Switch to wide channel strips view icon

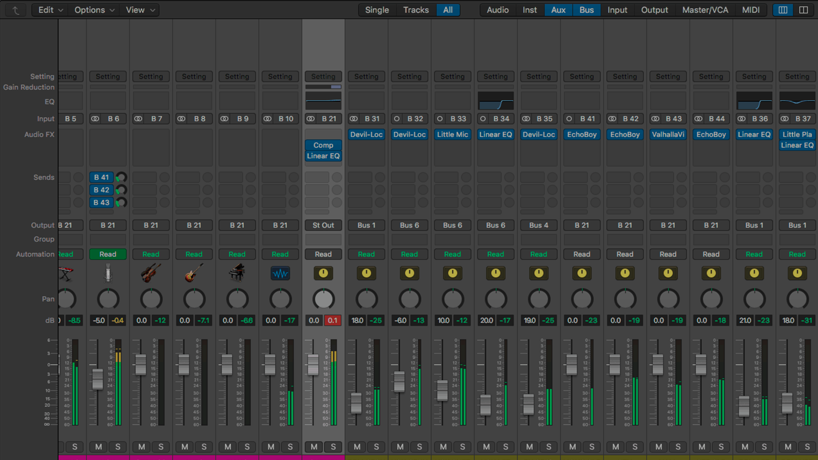[804, 10]
